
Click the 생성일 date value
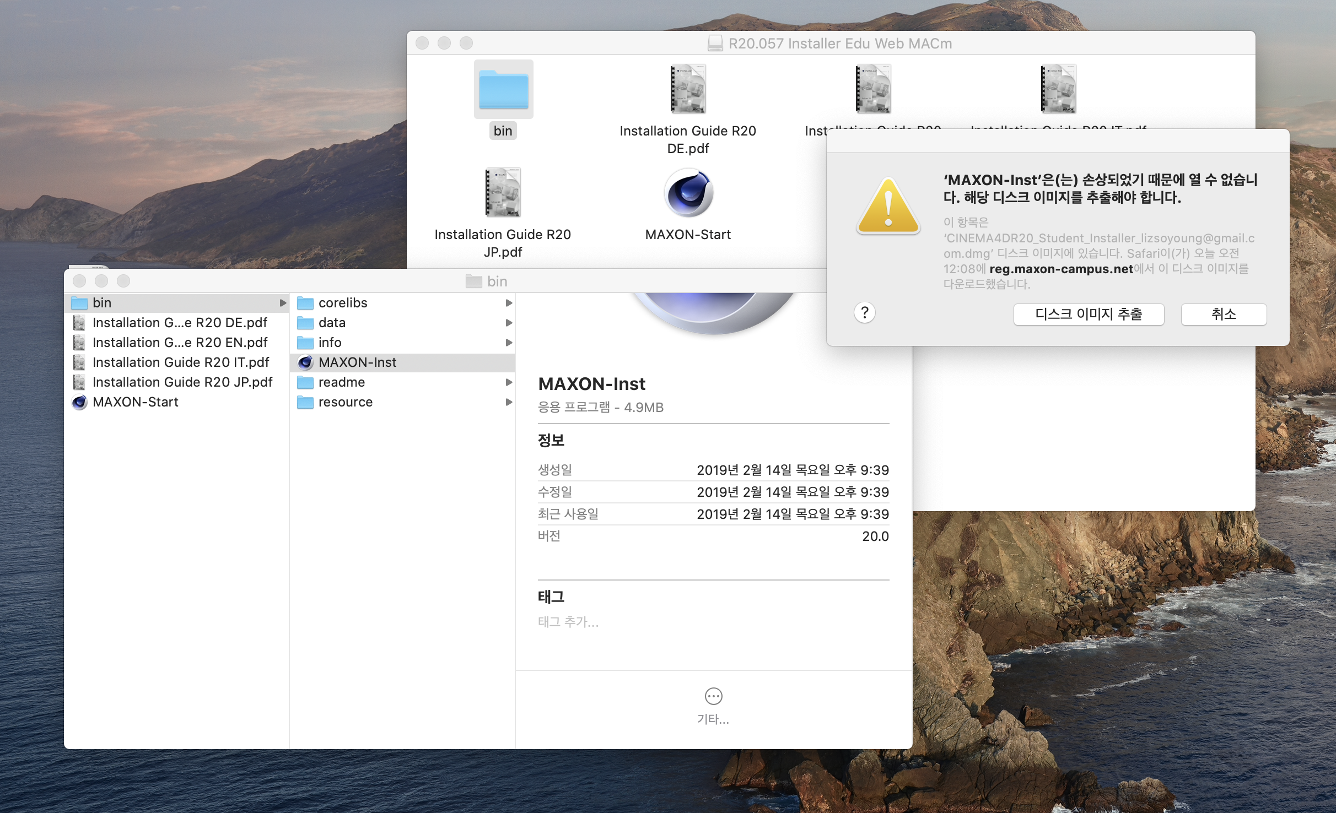(793, 470)
